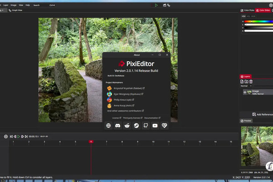Switch to the Color Sliders tab

pos(263,10)
